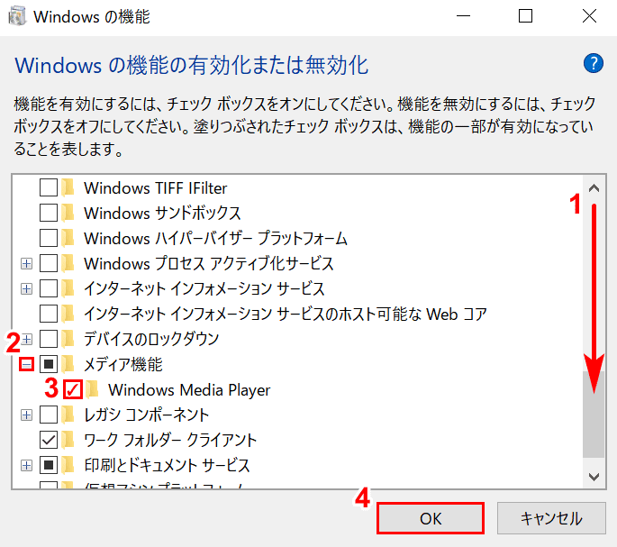Image resolution: width=617 pixels, height=547 pixels.
Task: Expand the レガシ コンポーネント node
Action: click(26, 415)
